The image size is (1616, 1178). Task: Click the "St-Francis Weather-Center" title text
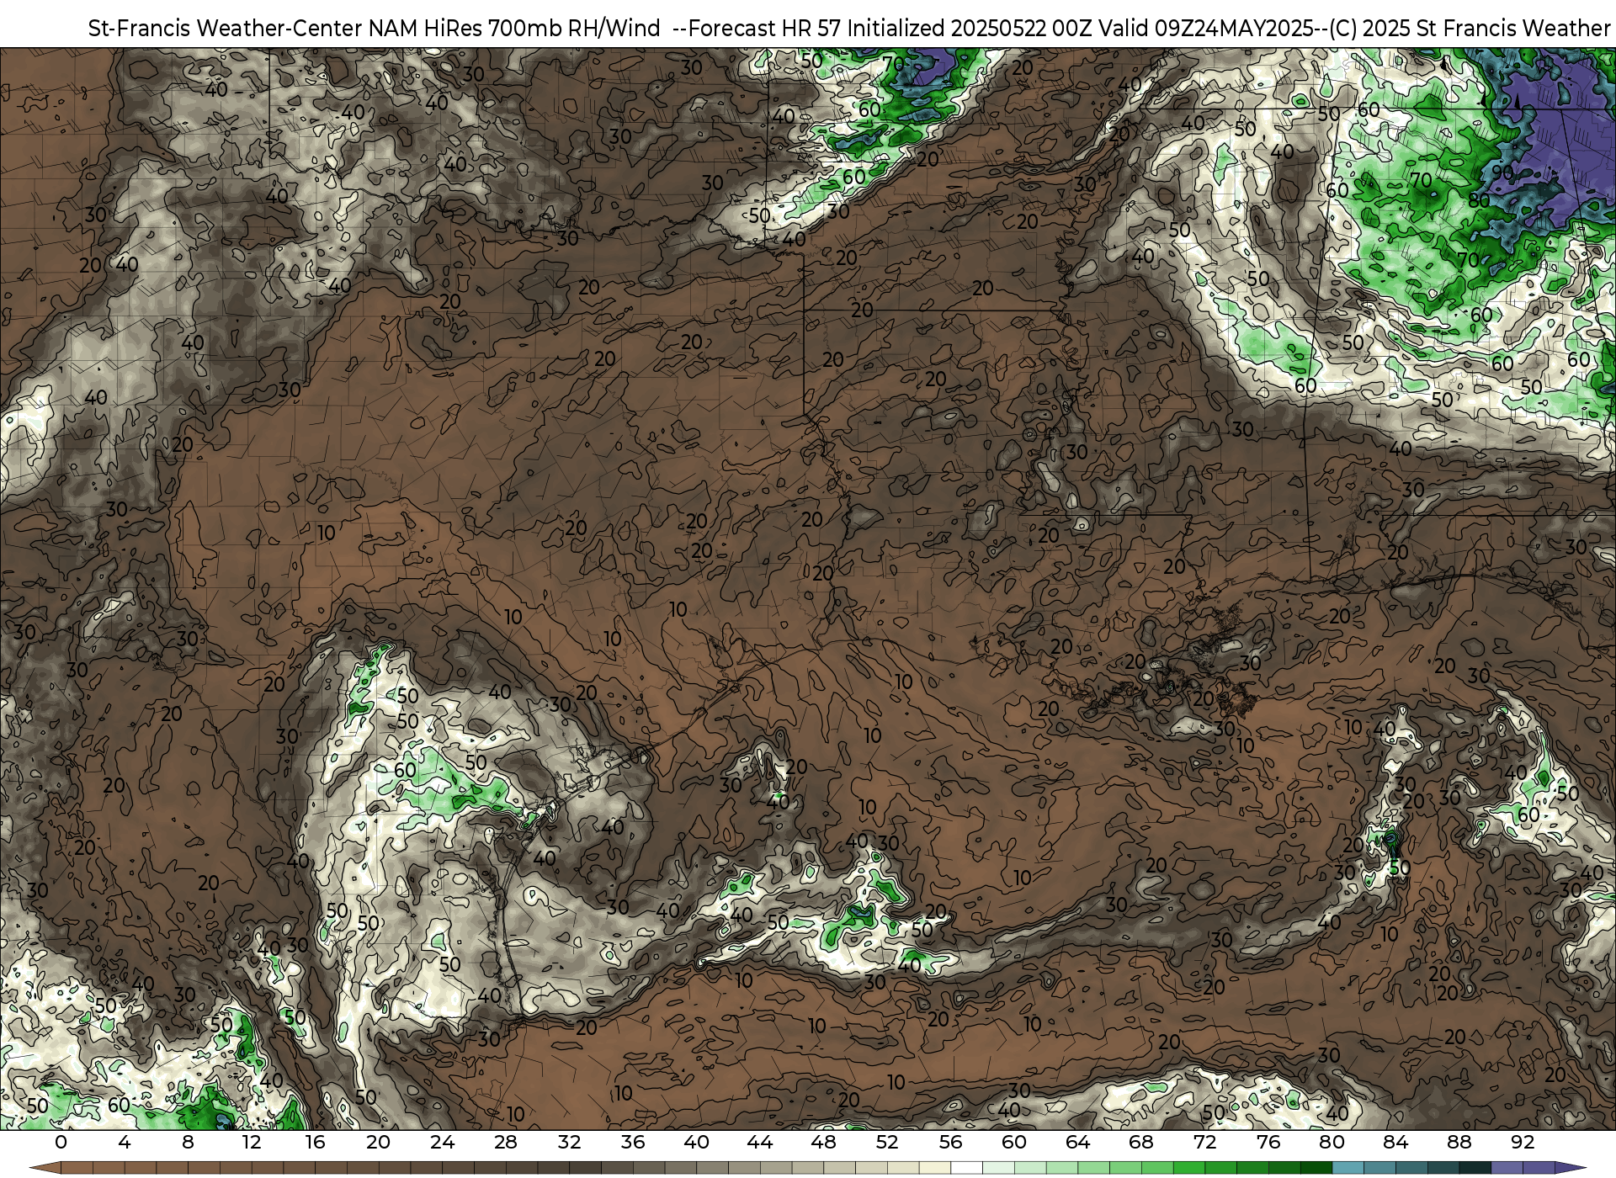226,29
